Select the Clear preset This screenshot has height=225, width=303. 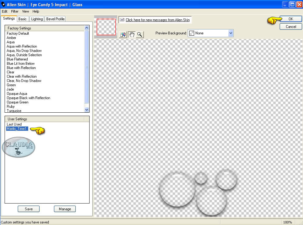point(10,72)
